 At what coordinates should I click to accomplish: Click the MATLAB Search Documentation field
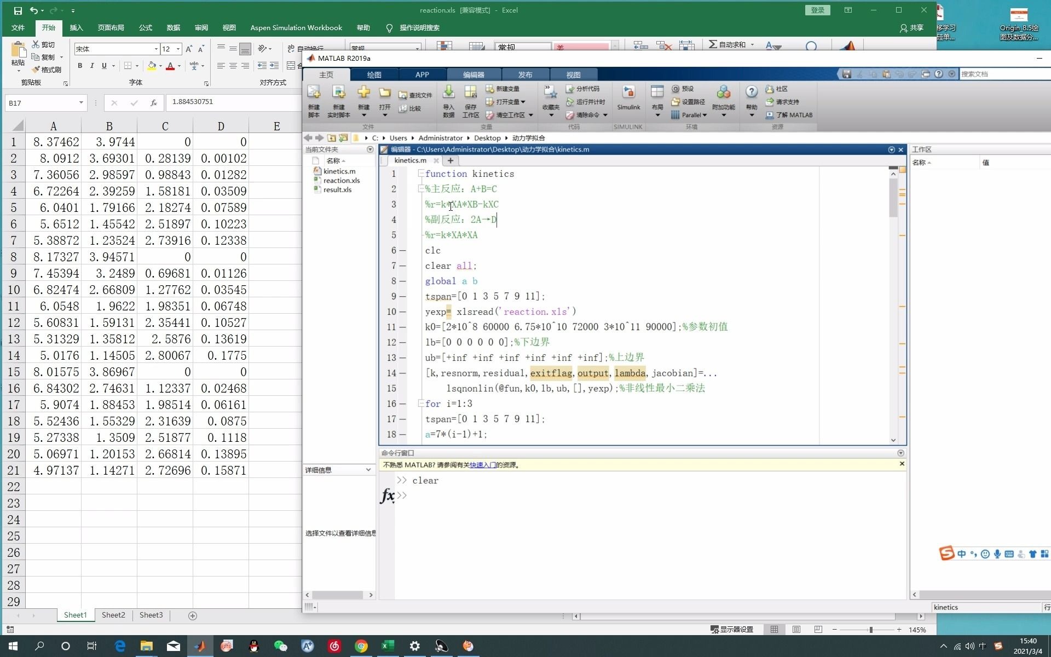coord(1004,74)
